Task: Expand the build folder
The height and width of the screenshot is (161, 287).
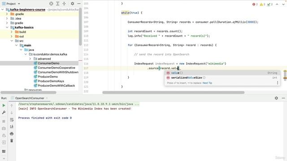Action: (12, 32)
